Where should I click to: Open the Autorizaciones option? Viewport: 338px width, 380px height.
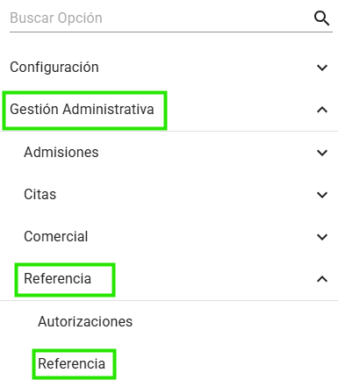pyautogui.click(x=85, y=321)
